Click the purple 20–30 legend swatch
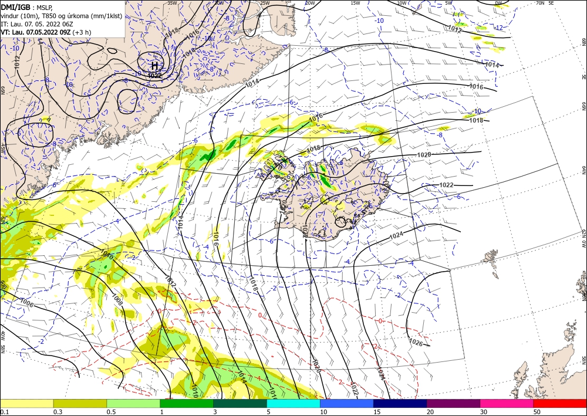587x416 pixels. pos(453,403)
